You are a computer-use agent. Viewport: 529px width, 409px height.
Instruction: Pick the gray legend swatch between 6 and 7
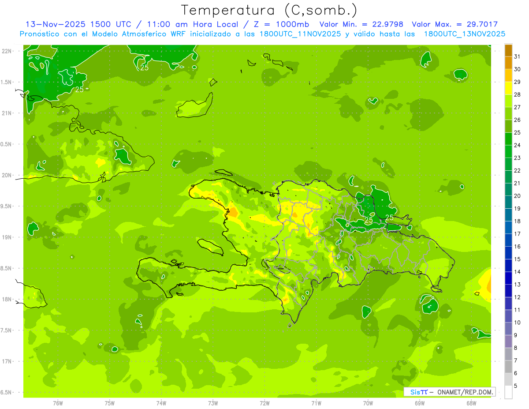point(508,367)
